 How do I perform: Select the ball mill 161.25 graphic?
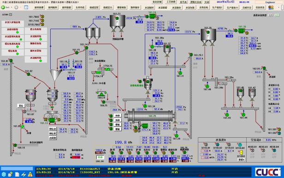pyautogui.click(x=152, y=116)
